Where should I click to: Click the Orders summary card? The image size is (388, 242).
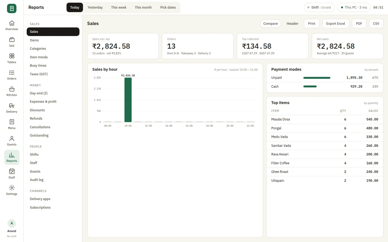click(198, 46)
